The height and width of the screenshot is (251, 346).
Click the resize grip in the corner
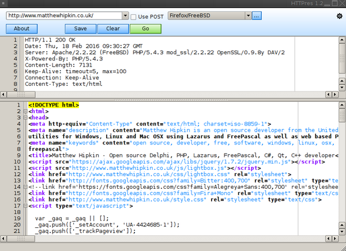tap(343, 248)
